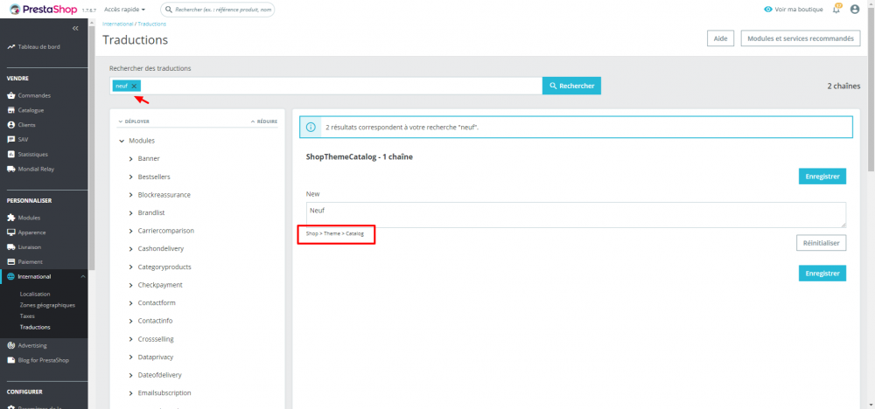Click the Clients person icon
This screenshot has height=409, width=875.
11,125
